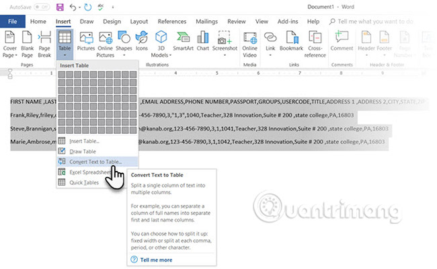Click the Tell me more link
Screen dimensions: 437x269
tap(156, 260)
